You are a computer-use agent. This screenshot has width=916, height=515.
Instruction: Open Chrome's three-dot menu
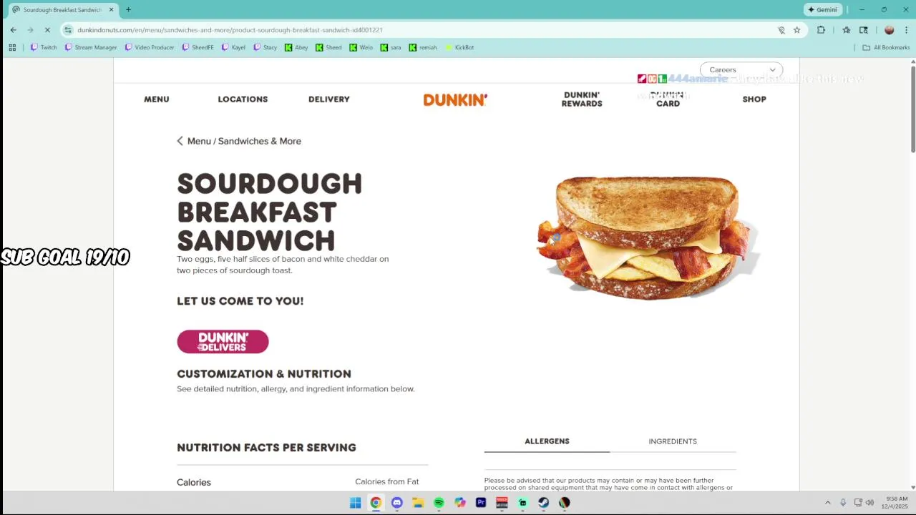click(906, 30)
